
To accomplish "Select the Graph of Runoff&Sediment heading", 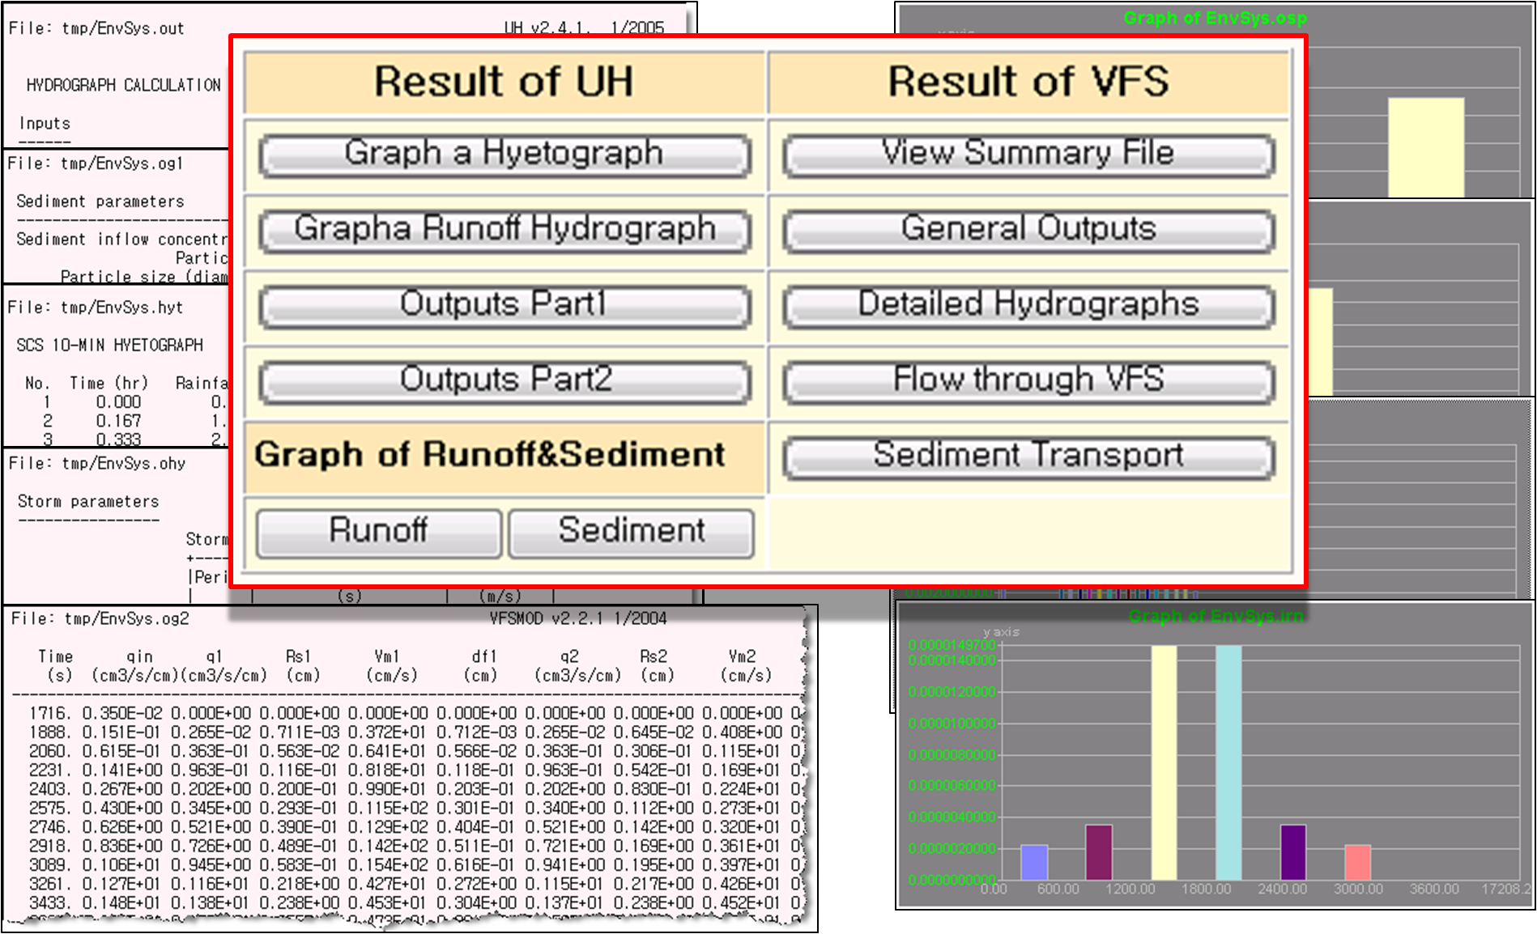I will (490, 455).
